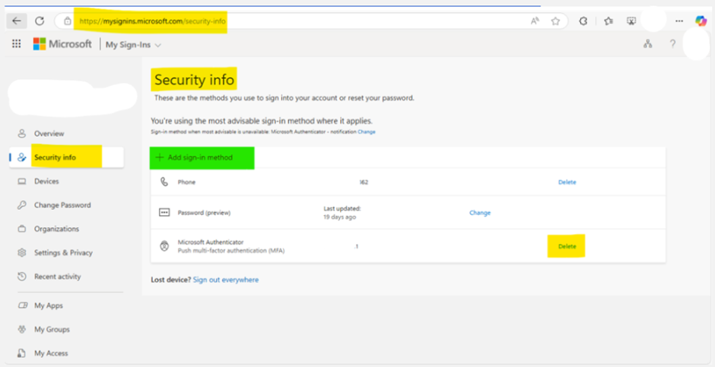Click the Overview person icon
Screen dimensions: 715x367
[x=21, y=134]
